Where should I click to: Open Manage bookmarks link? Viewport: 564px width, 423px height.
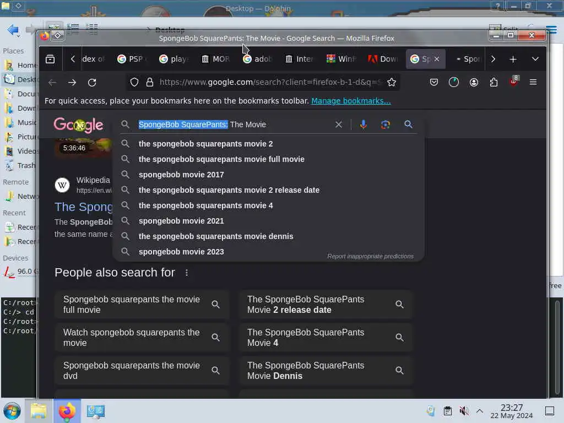(351, 101)
